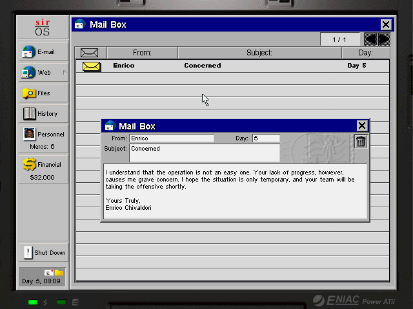Click the Day: column header
This screenshot has height=309, width=413.
(366, 53)
